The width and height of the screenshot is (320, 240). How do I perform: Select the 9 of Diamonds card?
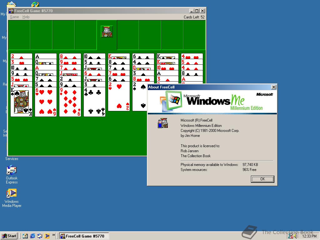[70, 102]
